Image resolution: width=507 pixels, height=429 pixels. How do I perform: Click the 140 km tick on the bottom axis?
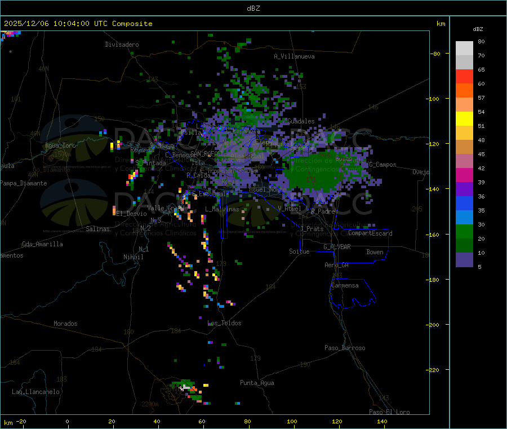click(x=382, y=421)
